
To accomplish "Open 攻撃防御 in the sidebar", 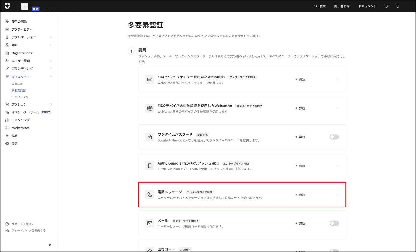I will pyautogui.click(x=17, y=84).
